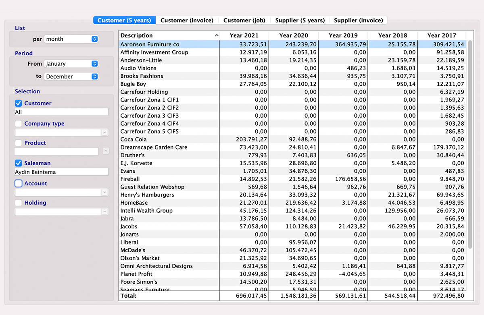Disable the Salesman filter checkbox
Screen dimensions: 484x315
tap(19, 163)
